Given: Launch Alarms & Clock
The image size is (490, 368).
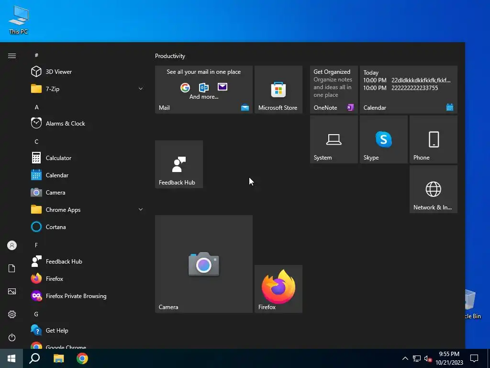Looking at the screenshot, I should pyautogui.click(x=87, y=123).
